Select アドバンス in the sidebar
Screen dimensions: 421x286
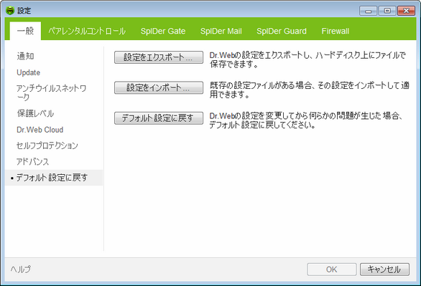click(33, 162)
